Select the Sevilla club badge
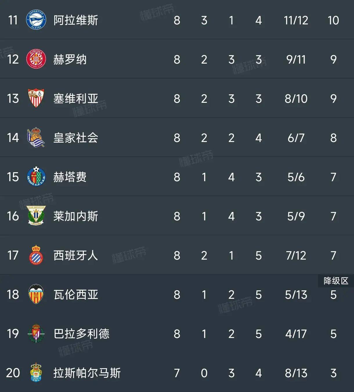 (36, 98)
